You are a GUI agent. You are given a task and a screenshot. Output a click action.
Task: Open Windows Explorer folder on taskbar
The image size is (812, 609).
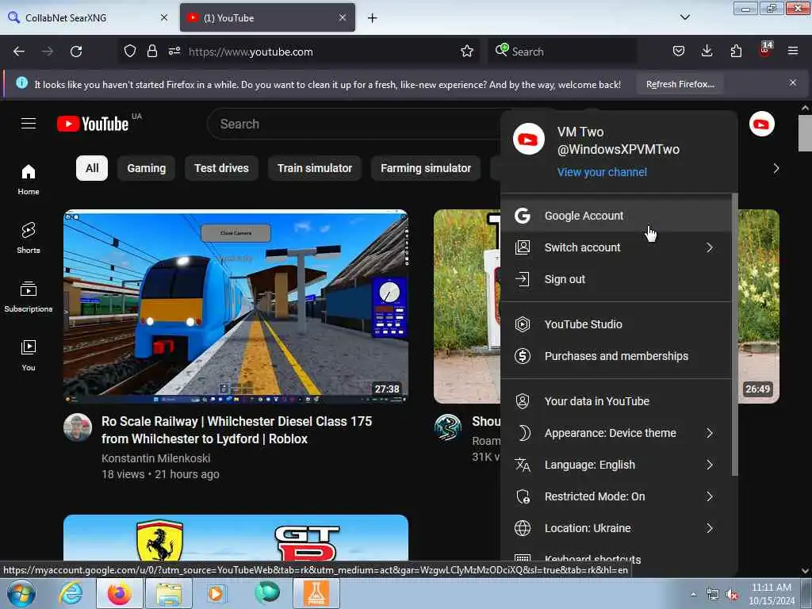tap(169, 593)
